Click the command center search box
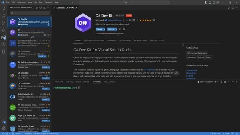 click(124, 3)
